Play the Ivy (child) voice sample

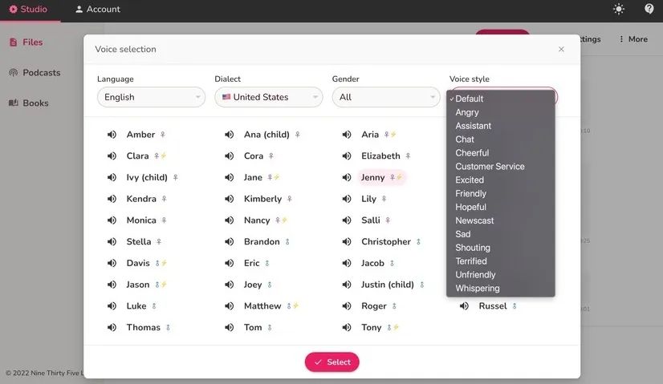point(112,177)
